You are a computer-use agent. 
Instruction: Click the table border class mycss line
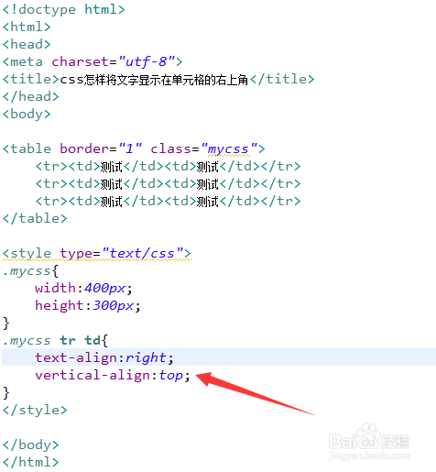[134, 149]
